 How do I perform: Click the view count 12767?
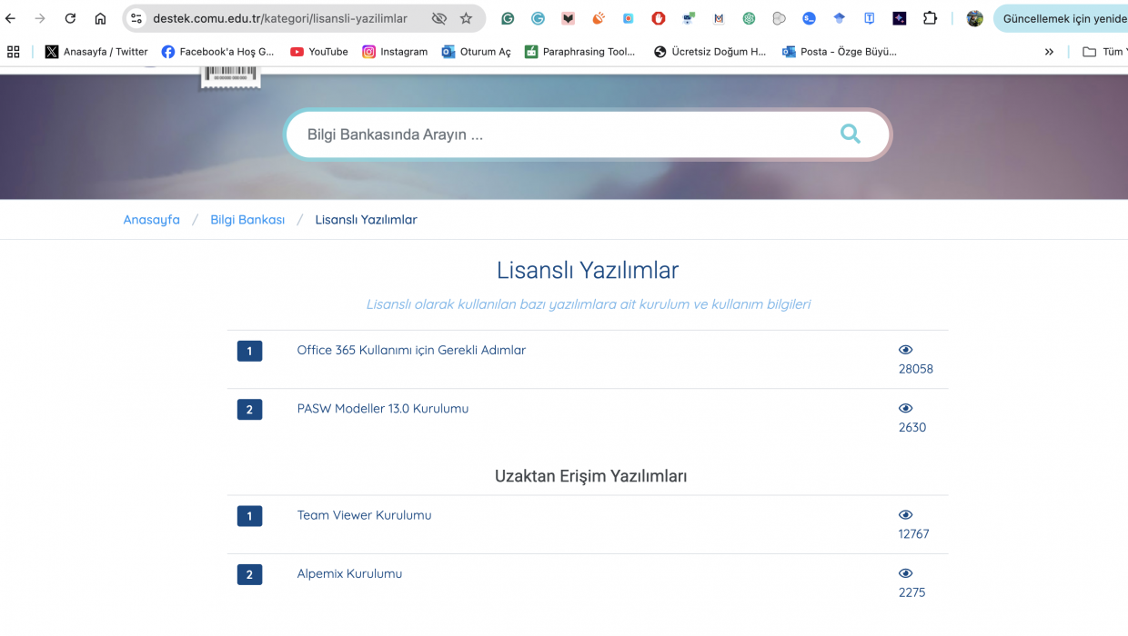pyautogui.click(x=913, y=534)
